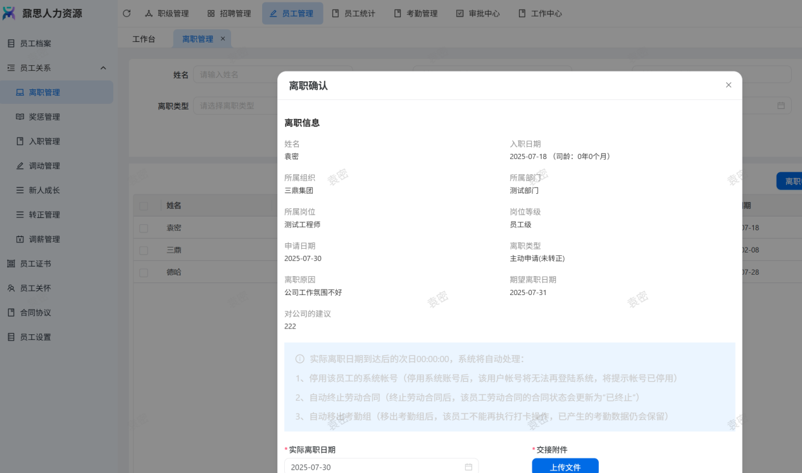Go to 员工关怀 in the sidebar

tap(35, 288)
